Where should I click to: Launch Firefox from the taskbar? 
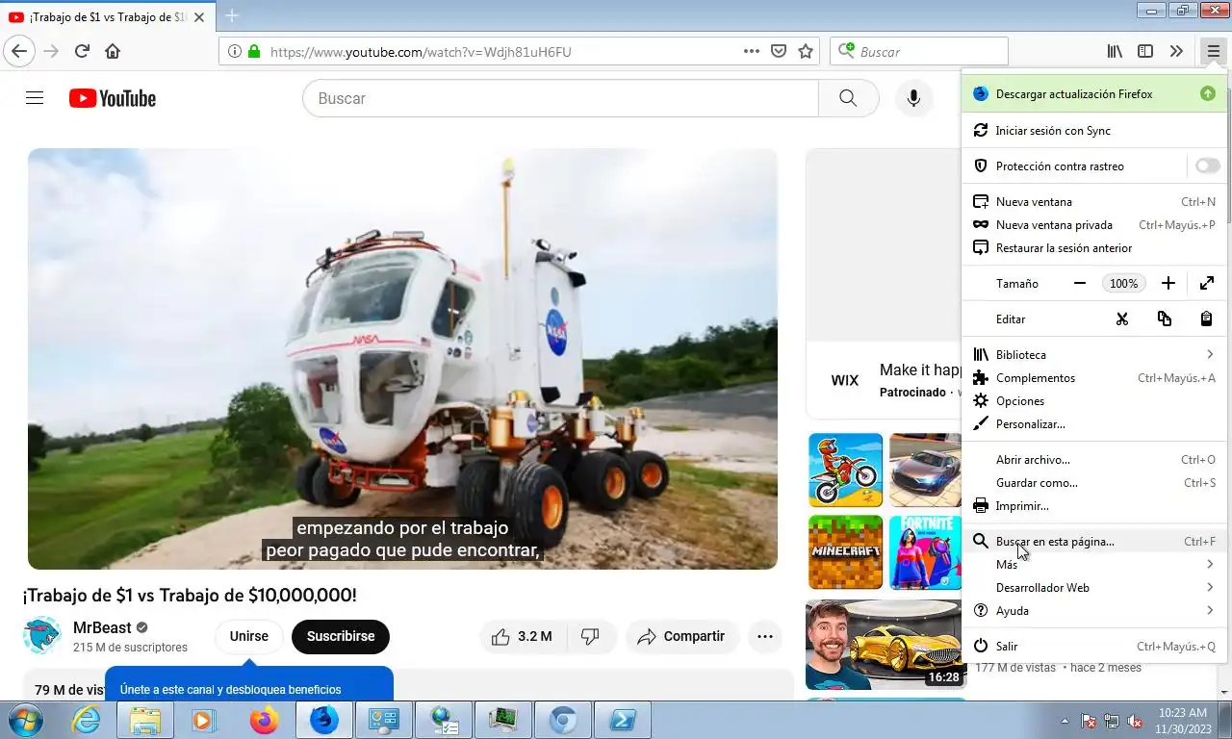tap(264, 720)
